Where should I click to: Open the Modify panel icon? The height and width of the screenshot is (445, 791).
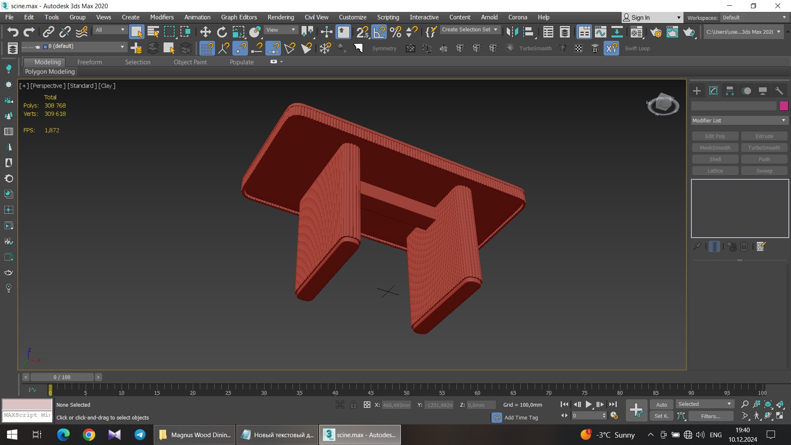[x=713, y=91]
